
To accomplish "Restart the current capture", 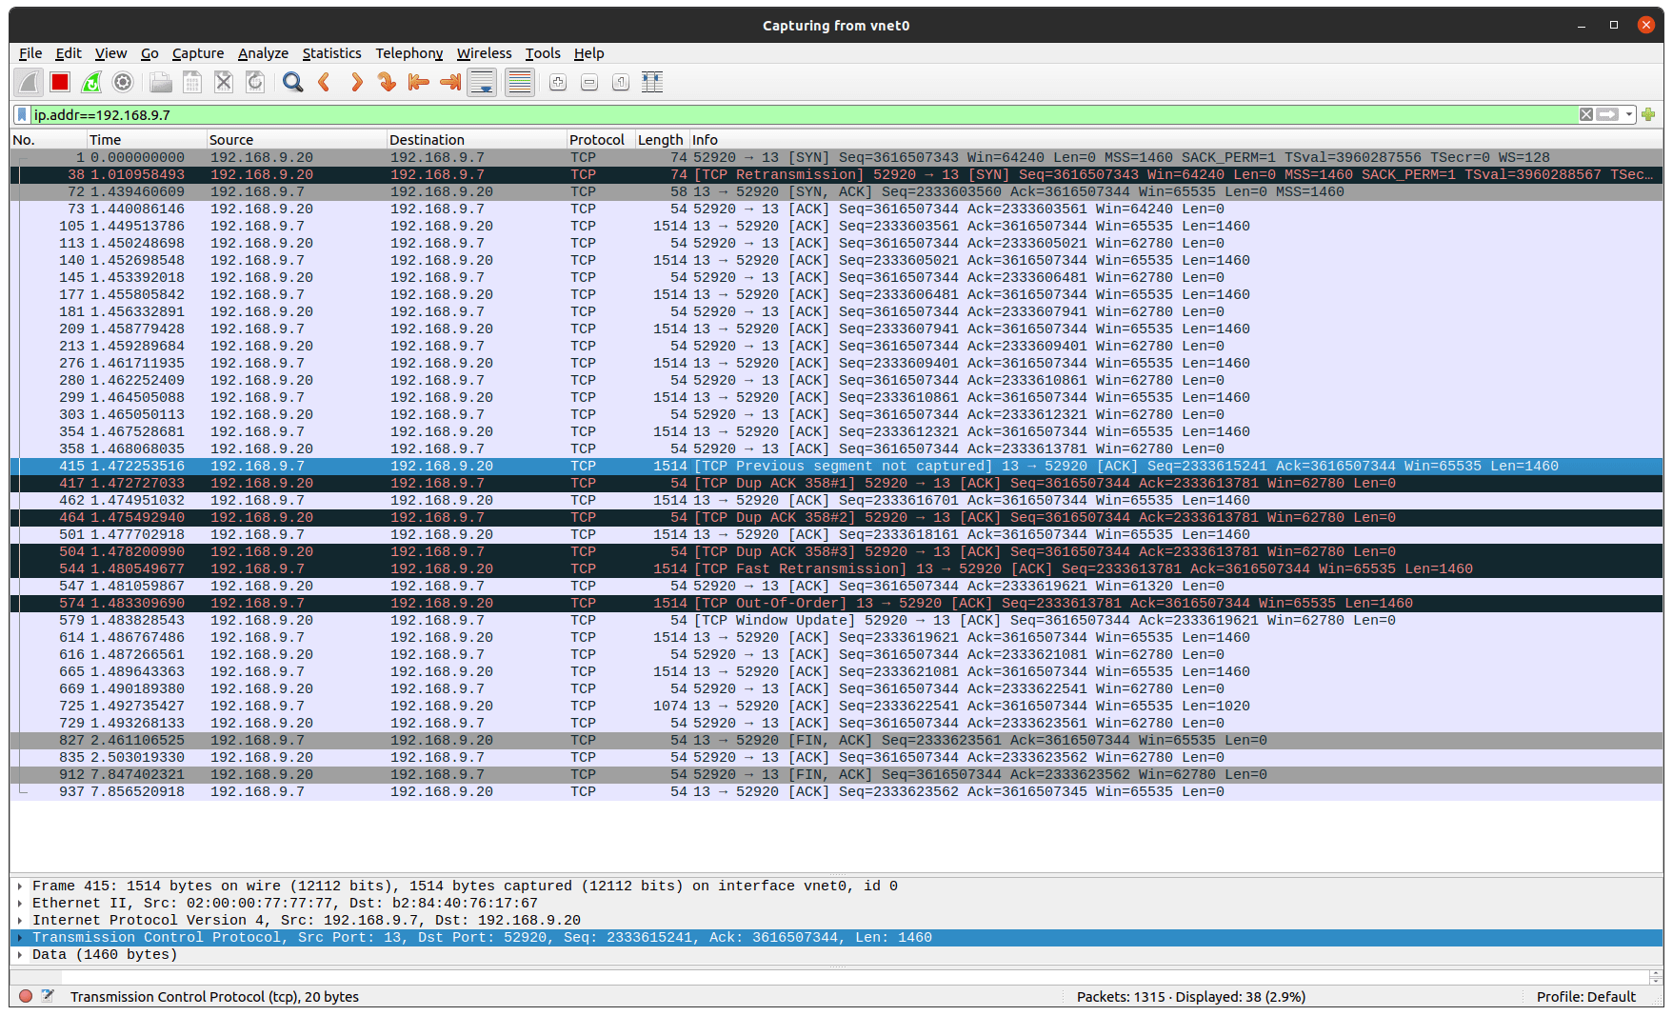I will pos(91,82).
